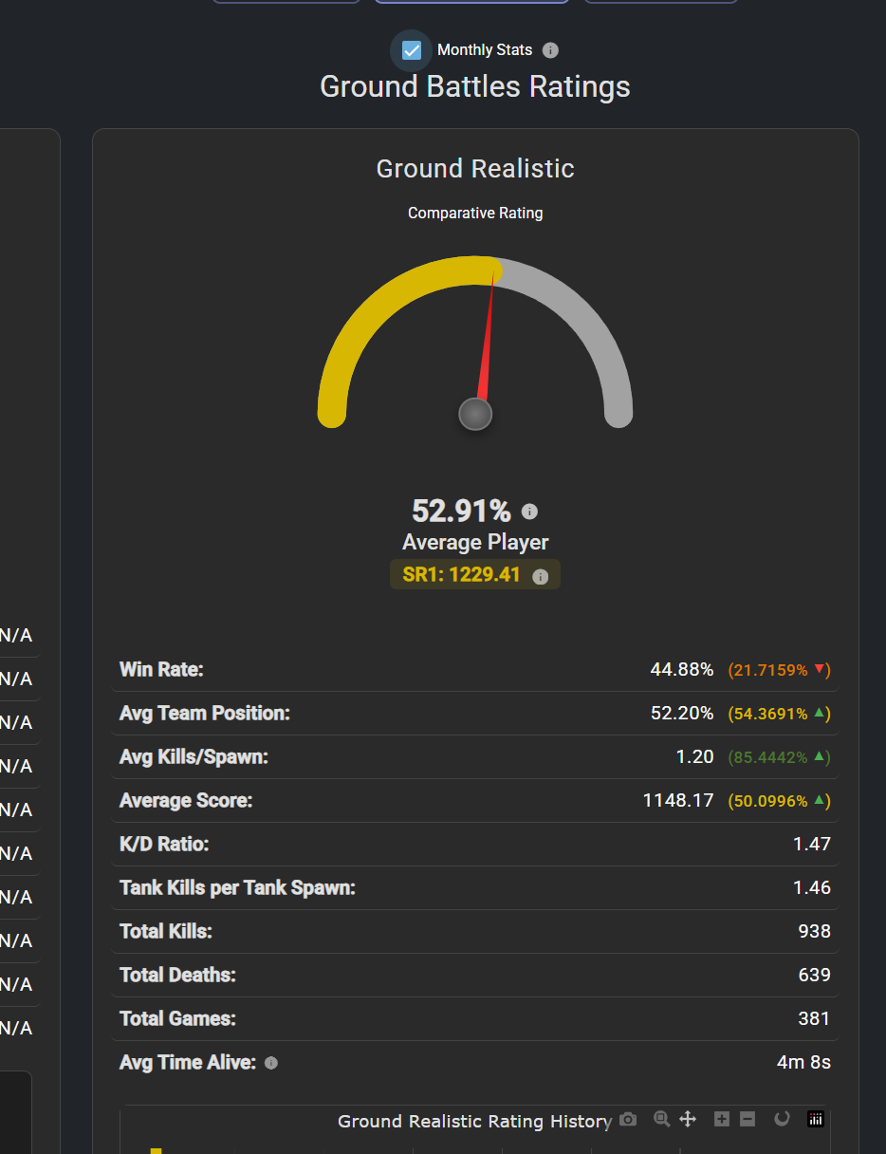Click the Avg Kills/Spawn percentile value
Viewport: 886px width, 1154px height.
[779, 757]
